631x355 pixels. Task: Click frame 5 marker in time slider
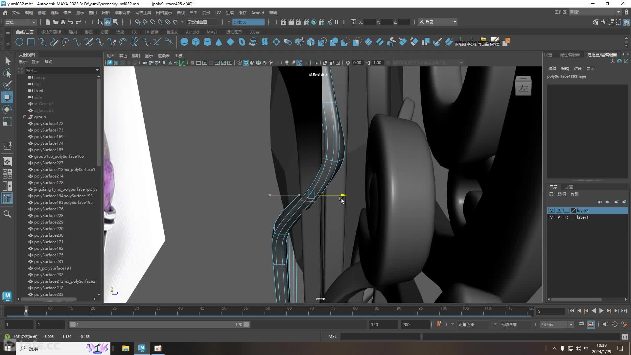(26, 311)
